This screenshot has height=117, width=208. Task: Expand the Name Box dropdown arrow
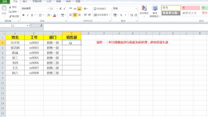tap(27, 26)
